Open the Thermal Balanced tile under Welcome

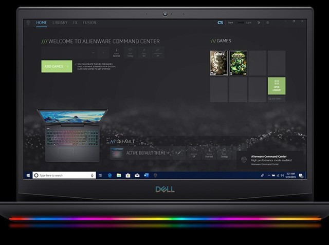(x=117, y=52)
